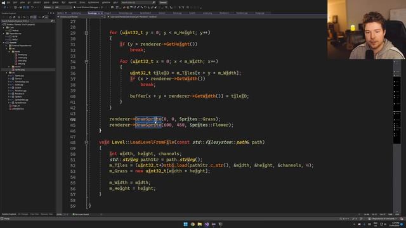406x228 pixels.
Task: Select premake5.lua in Solution Explorer
Action: click(x=18, y=109)
